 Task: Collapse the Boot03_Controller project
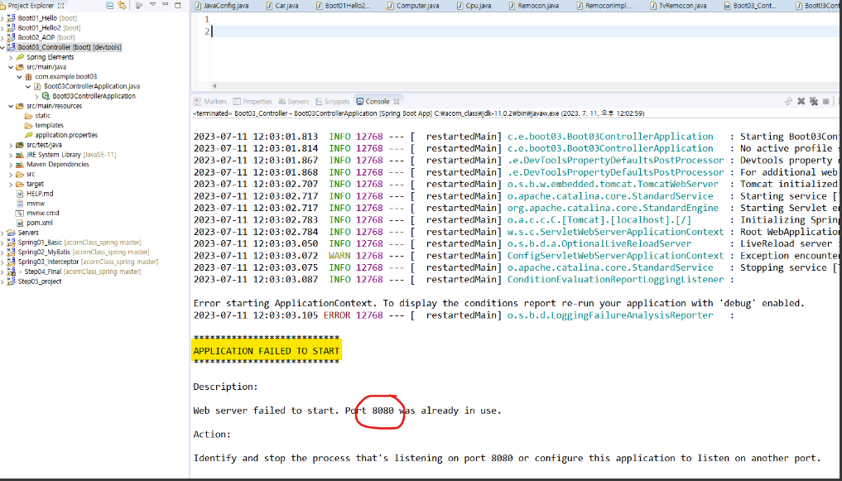point(5,46)
